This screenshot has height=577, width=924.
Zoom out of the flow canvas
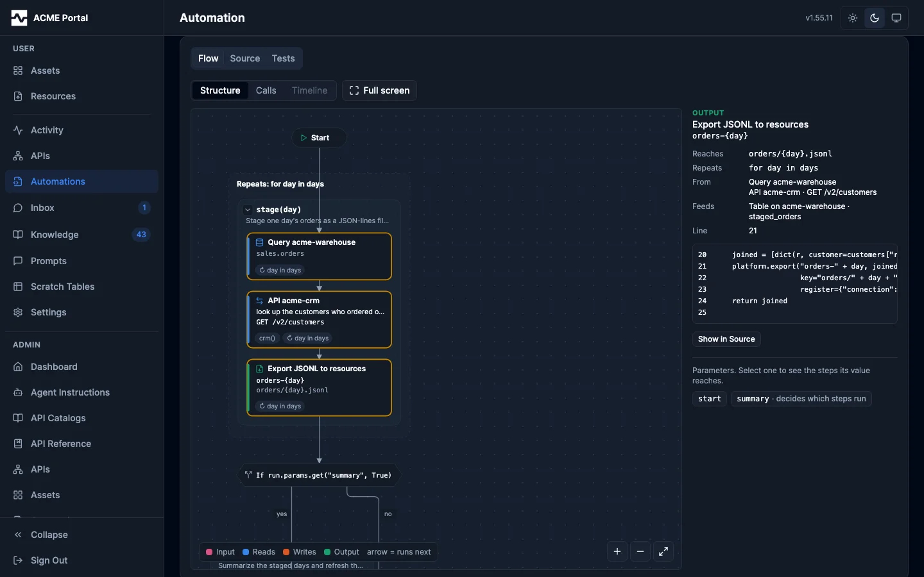click(640, 551)
